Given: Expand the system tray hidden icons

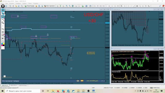Looking at the screenshot, I should (135, 91).
